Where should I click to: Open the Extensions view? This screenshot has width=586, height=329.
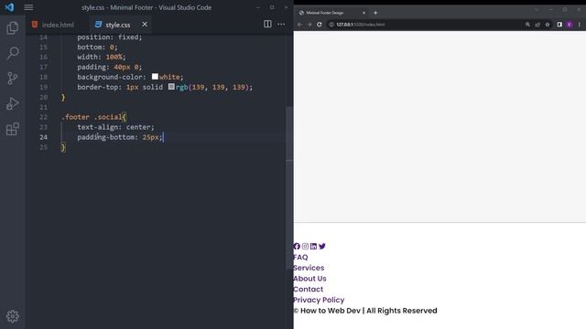pos(12,129)
